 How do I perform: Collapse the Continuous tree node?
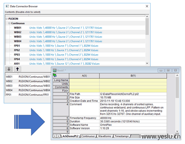point(9,23)
